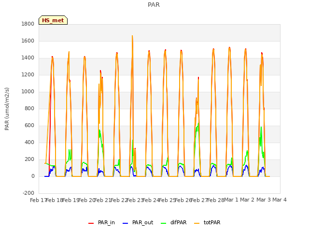
Task: Click the HS_met annotation label
Action: pyautogui.click(x=53, y=20)
